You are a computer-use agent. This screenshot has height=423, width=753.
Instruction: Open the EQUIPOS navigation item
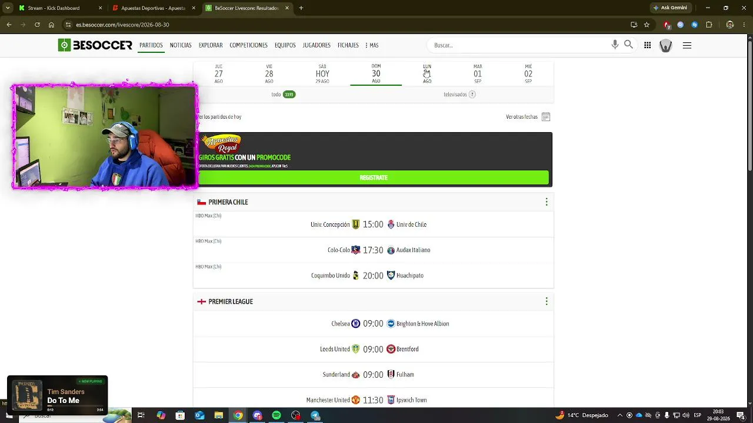coord(285,45)
